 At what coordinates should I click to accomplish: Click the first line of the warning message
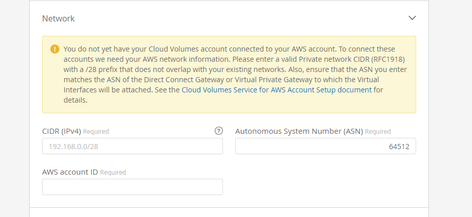tap(229, 49)
